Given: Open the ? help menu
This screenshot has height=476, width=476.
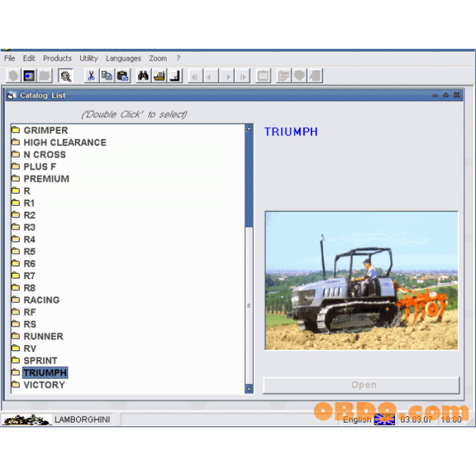Looking at the screenshot, I should (x=178, y=58).
